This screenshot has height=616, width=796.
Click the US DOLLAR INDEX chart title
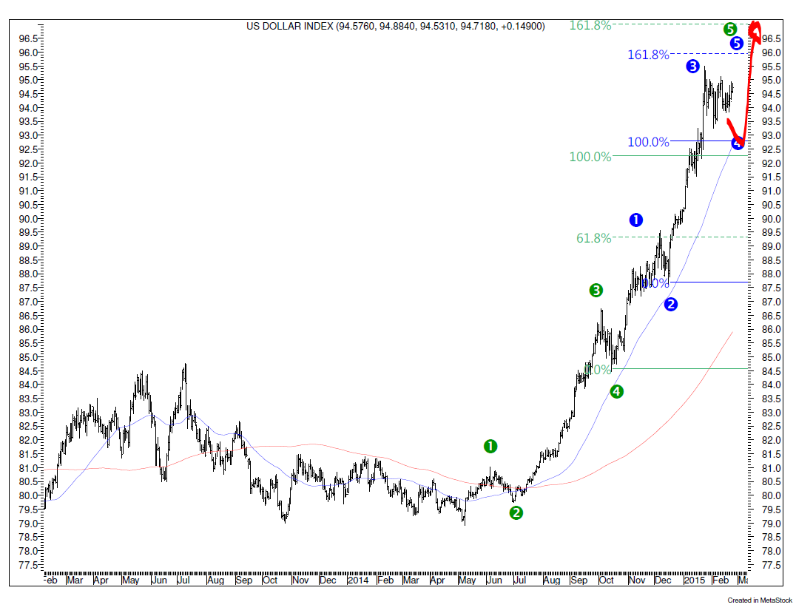396,26
